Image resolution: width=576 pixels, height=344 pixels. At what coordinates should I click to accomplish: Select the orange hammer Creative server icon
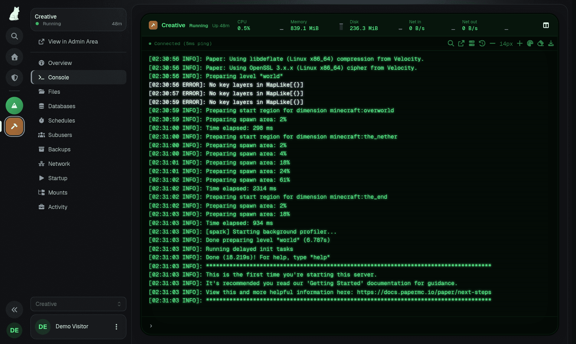click(x=14, y=126)
